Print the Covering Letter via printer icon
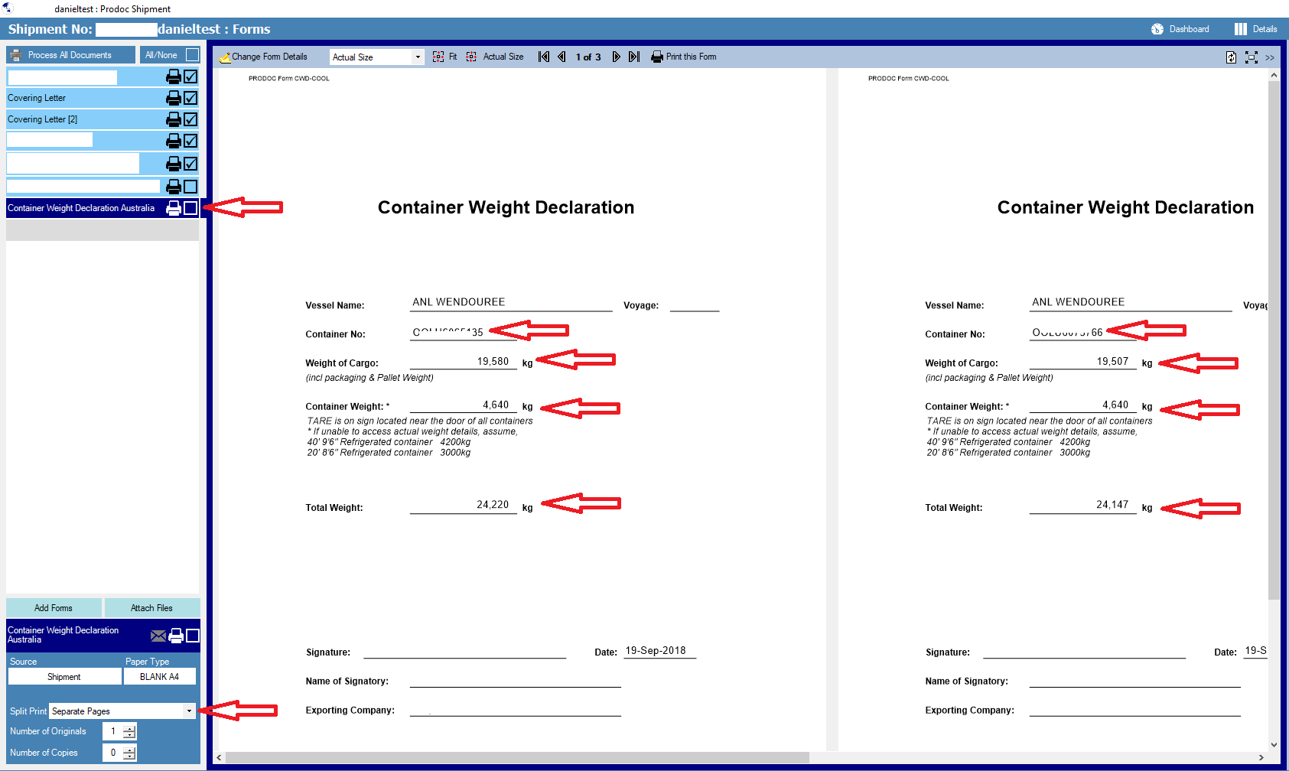The image size is (1289, 771). [174, 98]
